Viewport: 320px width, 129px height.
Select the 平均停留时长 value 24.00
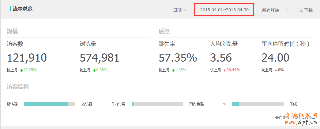275,58
